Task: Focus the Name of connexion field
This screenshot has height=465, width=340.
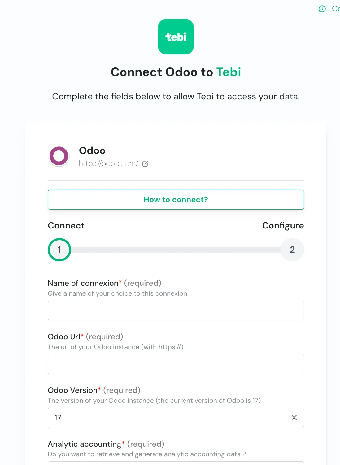Action: (176, 311)
